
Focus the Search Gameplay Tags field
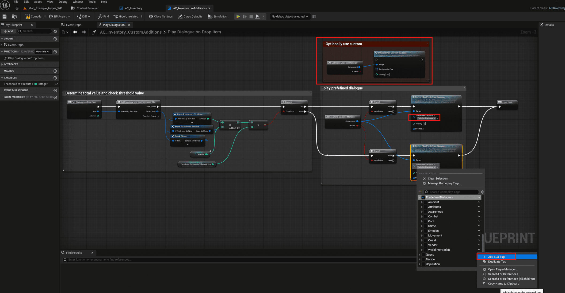(x=452, y=192)
